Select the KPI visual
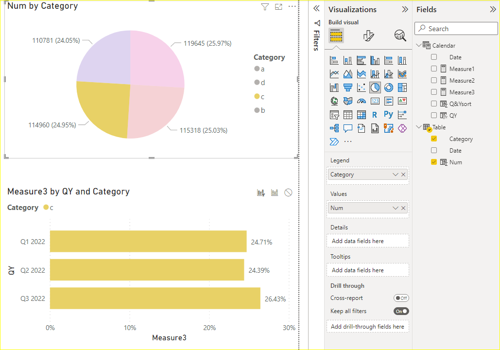The image size is (500, 350). [402, 101]
